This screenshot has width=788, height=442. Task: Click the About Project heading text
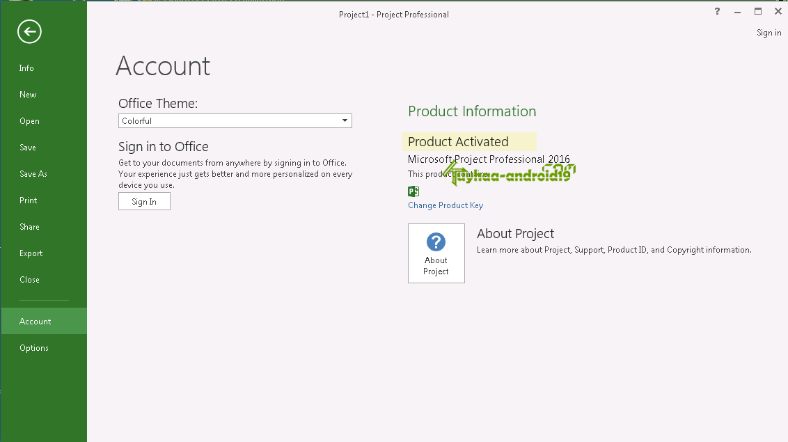point(515,234)
